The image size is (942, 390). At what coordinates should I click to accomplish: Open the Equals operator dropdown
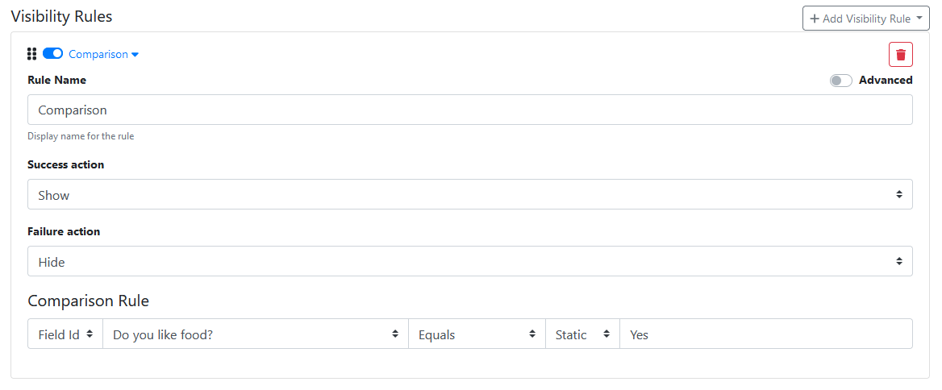(476, 334)
